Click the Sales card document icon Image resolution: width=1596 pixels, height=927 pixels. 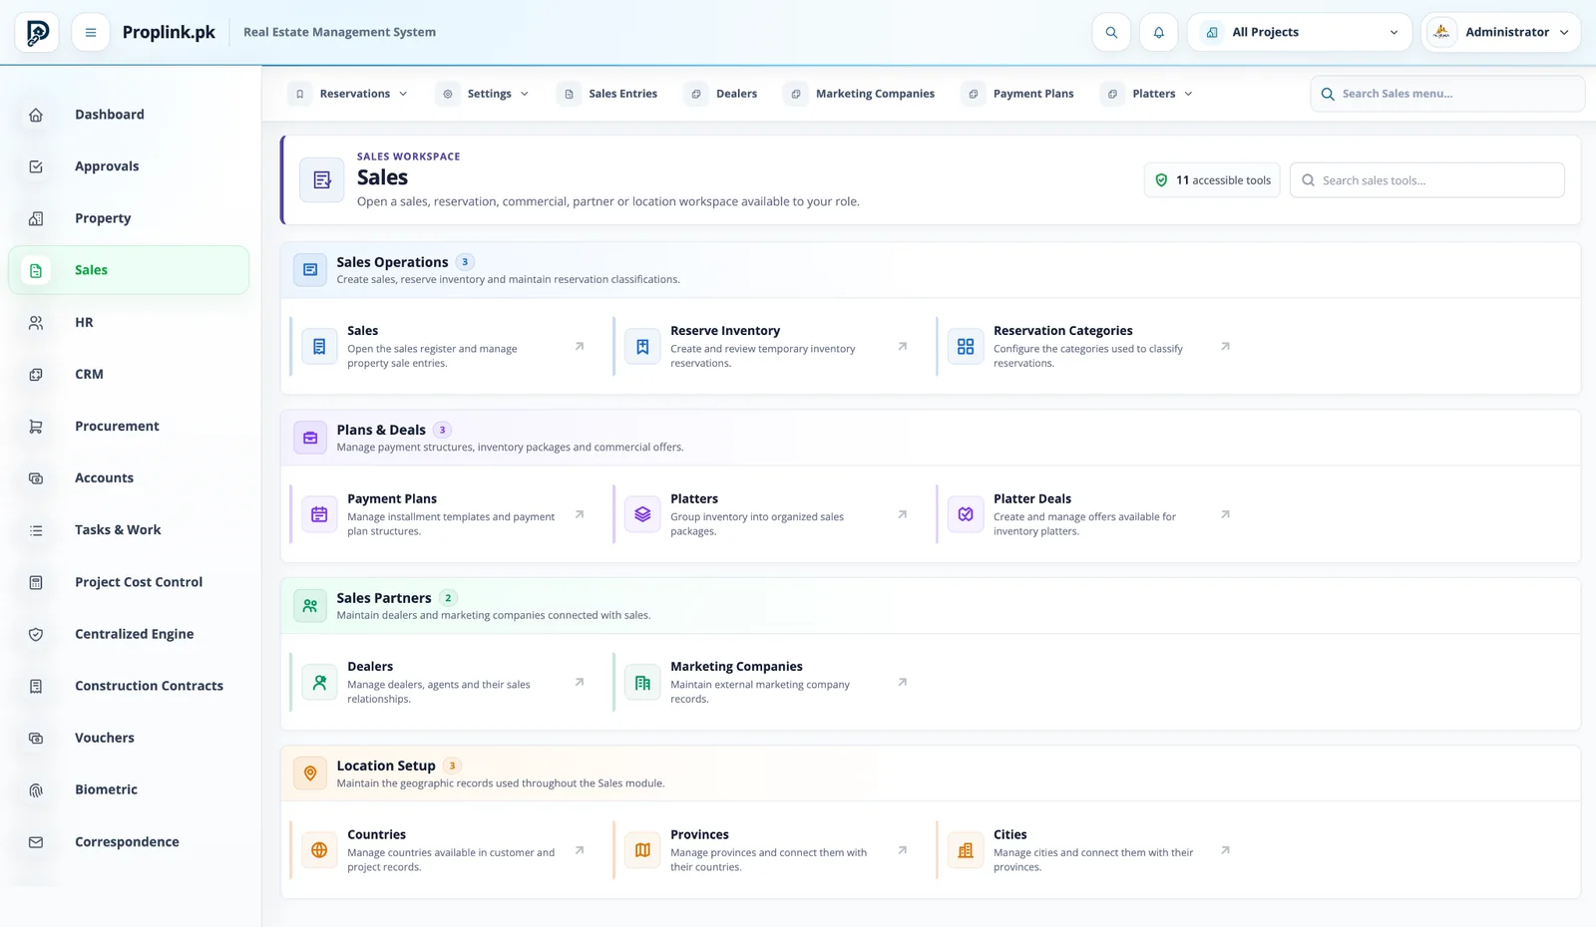click(319, 347)
